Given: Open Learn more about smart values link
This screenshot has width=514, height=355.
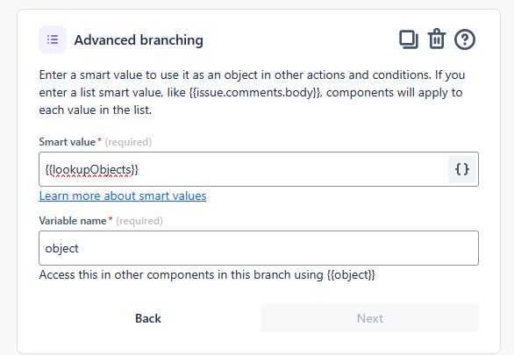Looking at the screenshot, I should pyautogui.click(x=123, y=195).
